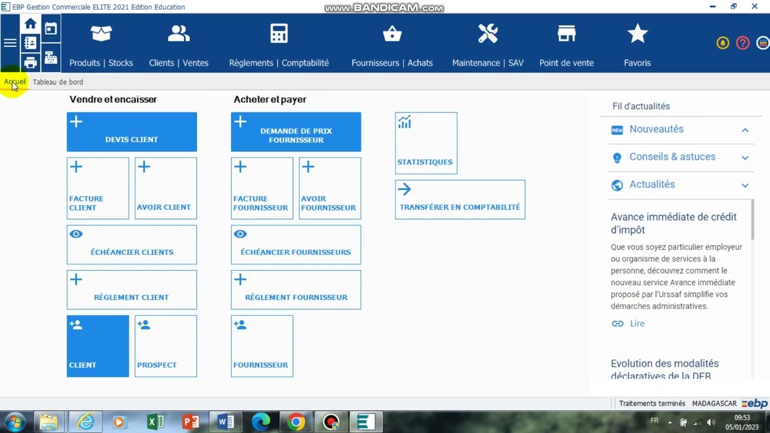
Task: Open the cash register icon shortcut
Action: tap(51, 58)
